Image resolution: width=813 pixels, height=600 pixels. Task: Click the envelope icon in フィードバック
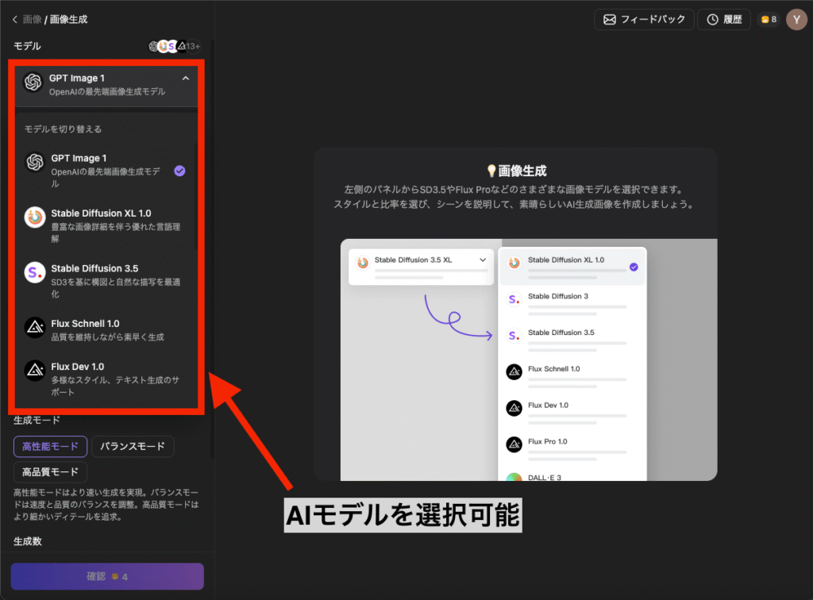pyautogui.click(x=610, y=20)
